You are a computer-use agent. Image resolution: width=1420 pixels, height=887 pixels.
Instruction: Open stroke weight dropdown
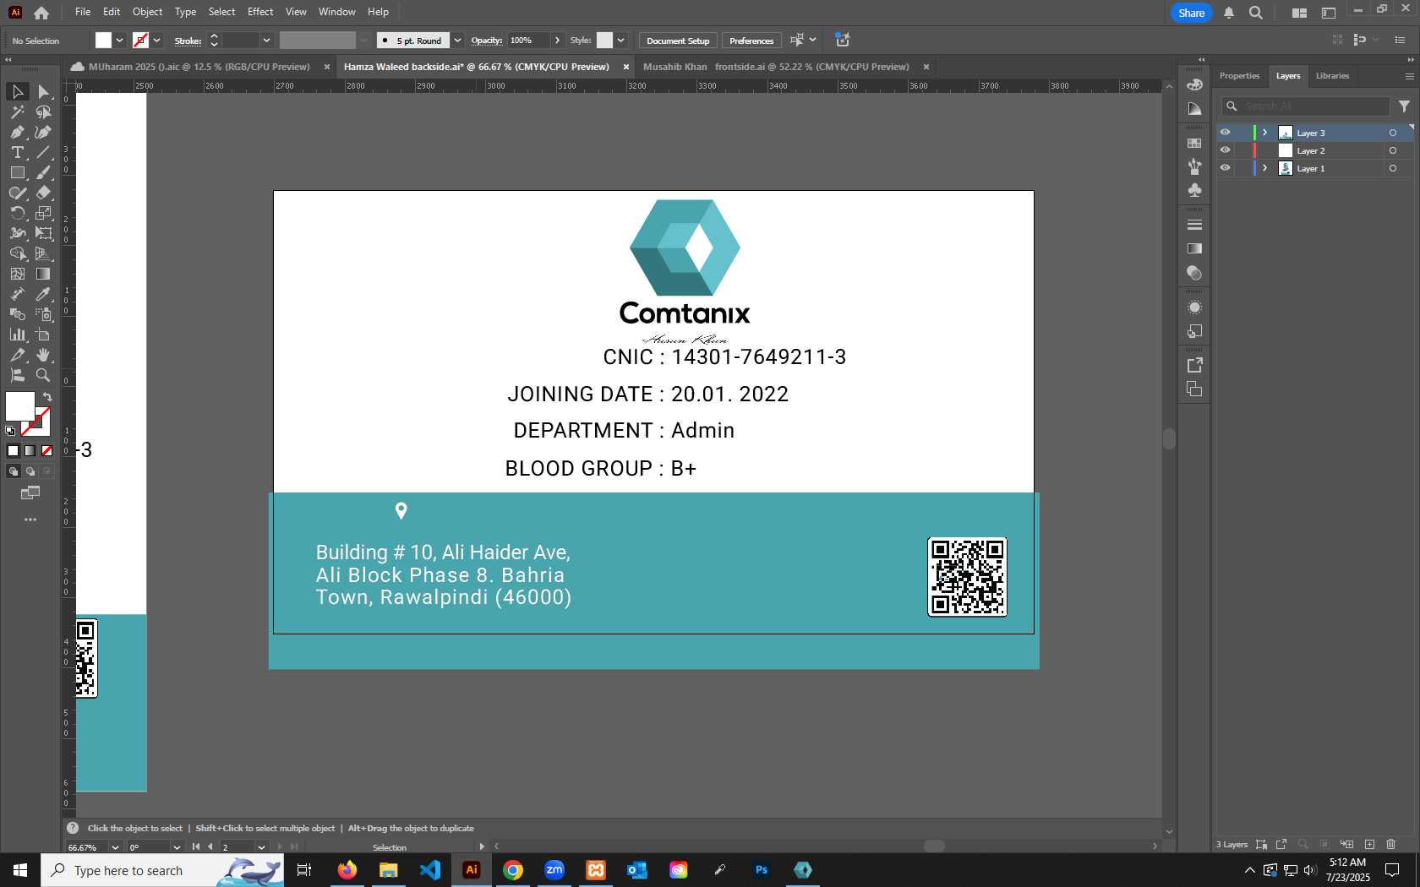(266, 41)
